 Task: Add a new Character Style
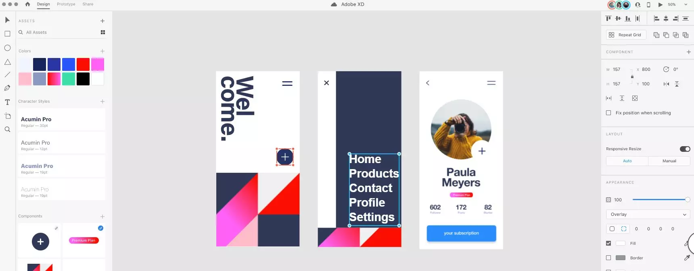pos(102,101)
